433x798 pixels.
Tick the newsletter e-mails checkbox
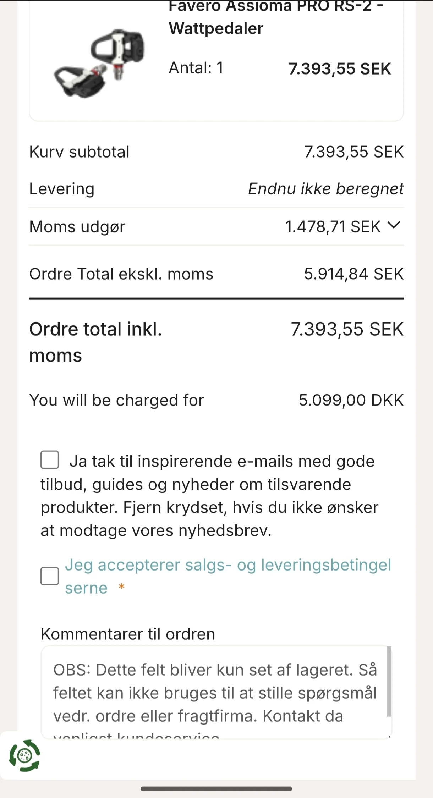tap(50, 460)
